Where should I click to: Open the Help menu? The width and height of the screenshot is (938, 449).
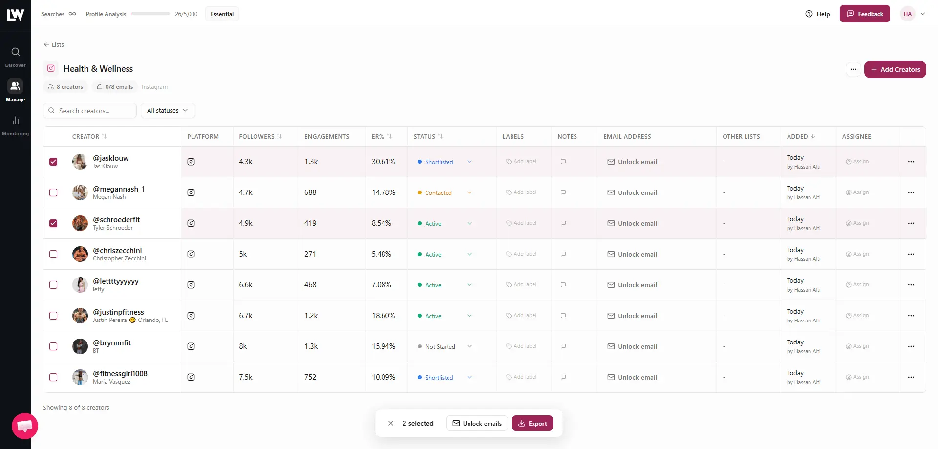tap(817, 14)
